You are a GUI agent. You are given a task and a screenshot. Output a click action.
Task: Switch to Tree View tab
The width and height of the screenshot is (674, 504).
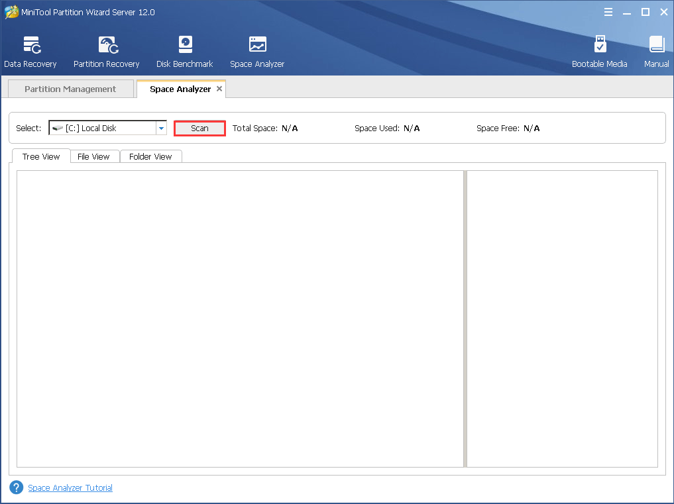41,156
